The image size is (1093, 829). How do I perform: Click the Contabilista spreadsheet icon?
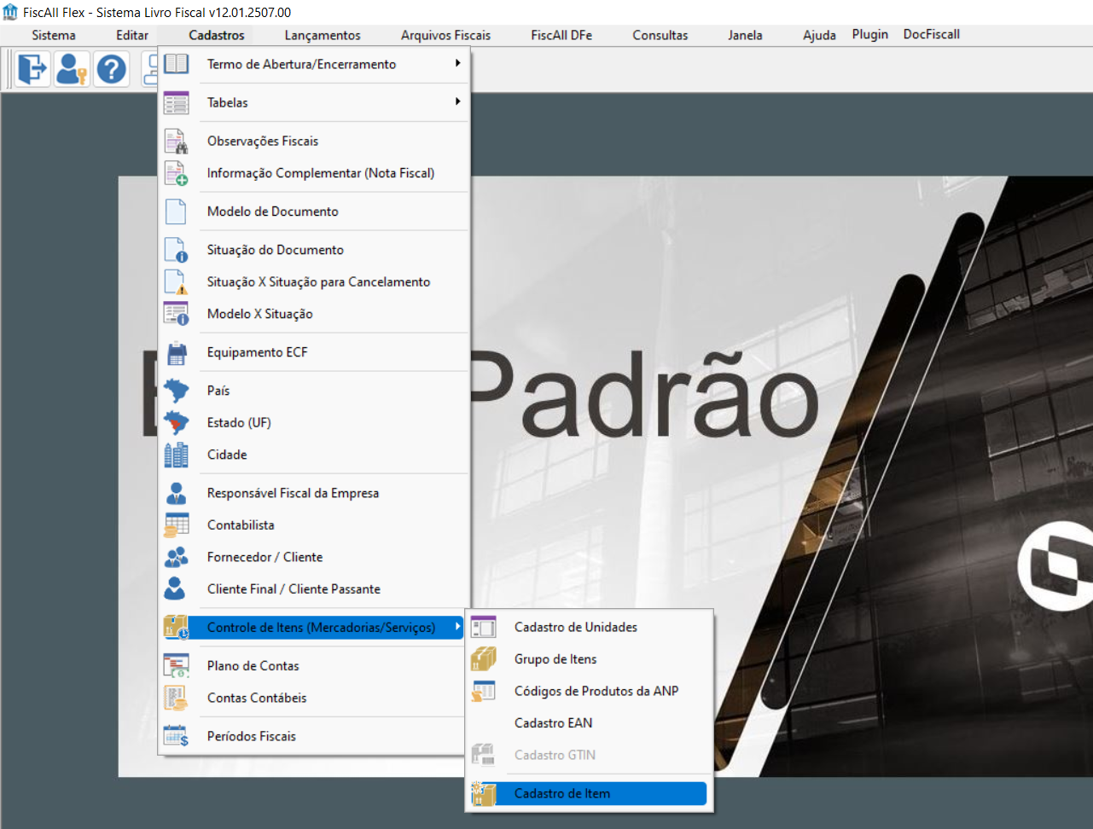tap(176, 525)
